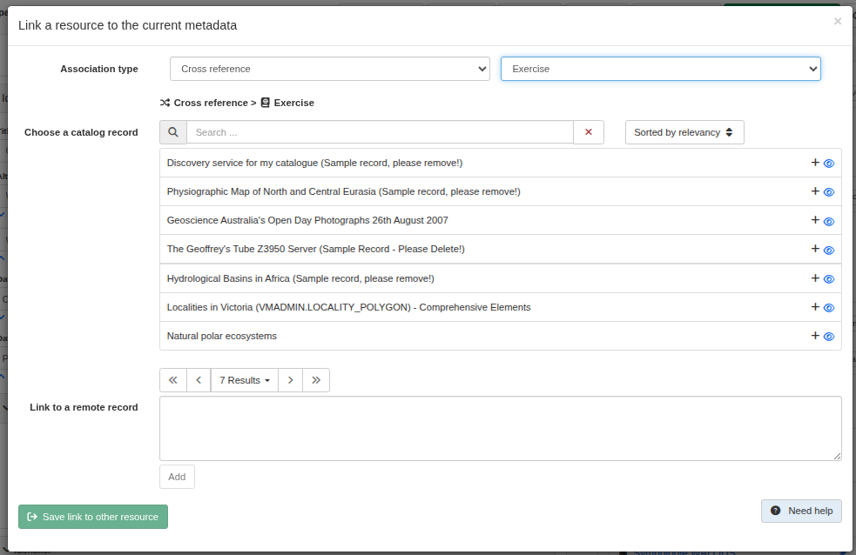The width and height of the screenshot is (856, 555).
Task: Click Save link to other resource
Action: tap(93, 517)
